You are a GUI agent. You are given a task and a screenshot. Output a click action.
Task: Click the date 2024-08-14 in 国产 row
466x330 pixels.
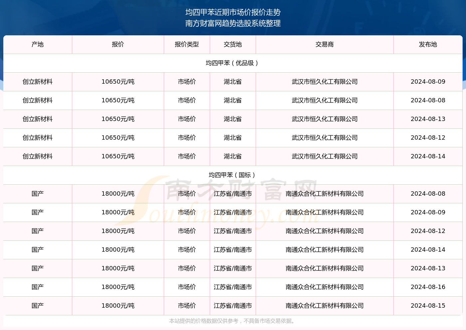click(428, 250)
